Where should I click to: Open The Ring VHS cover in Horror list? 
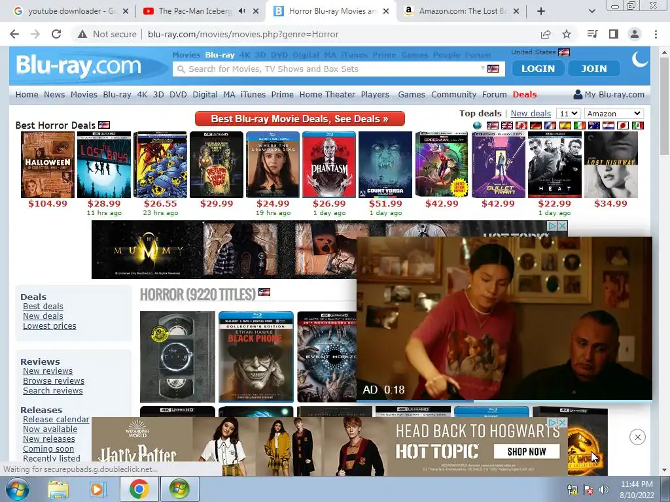pos(177,357)
